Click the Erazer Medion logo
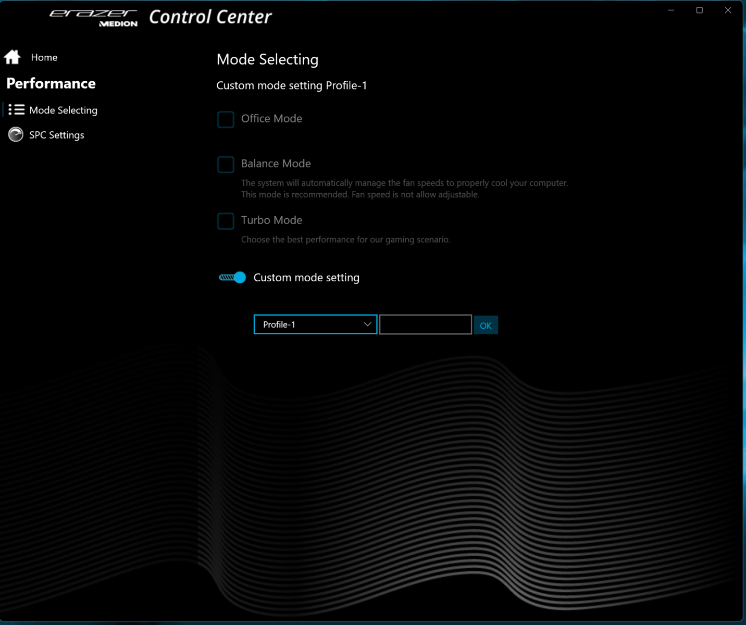Image resolution: width=746 pixels, height=625 pixels. [x=94, y=17]
